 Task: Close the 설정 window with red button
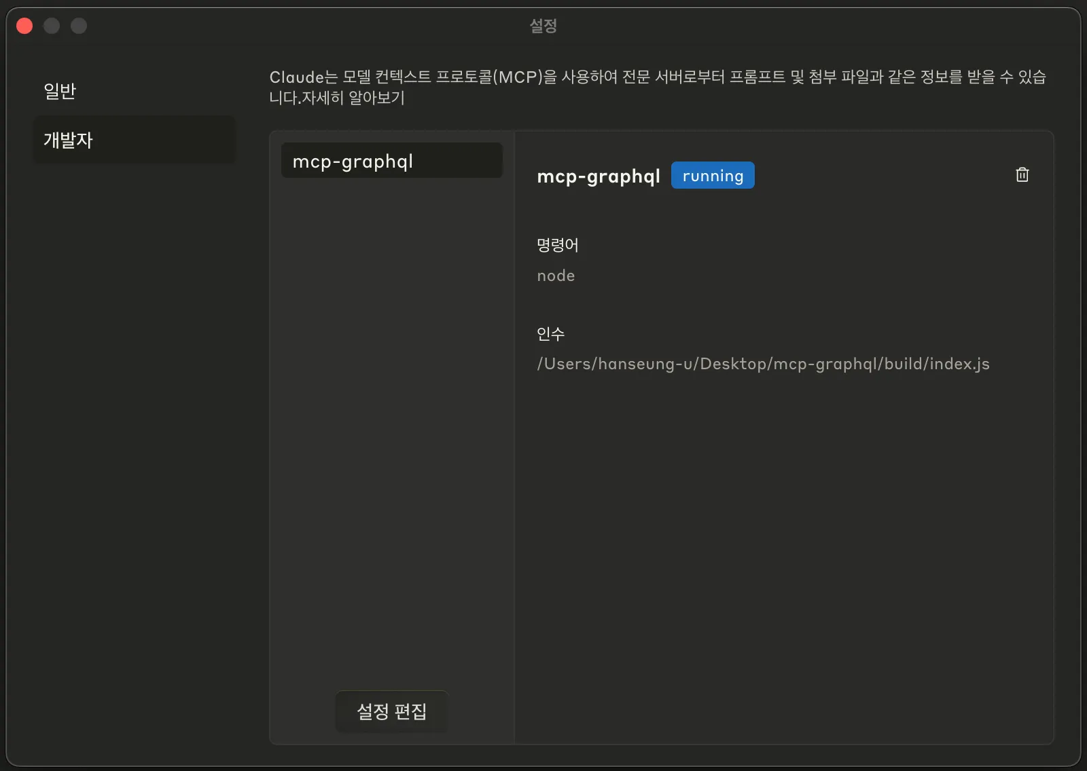[24, 26]
